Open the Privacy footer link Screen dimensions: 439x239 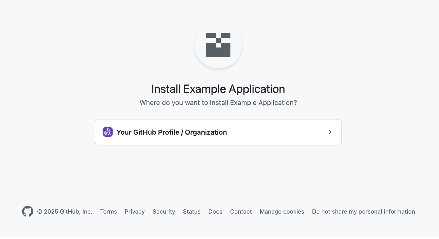[x=134, y=211]
